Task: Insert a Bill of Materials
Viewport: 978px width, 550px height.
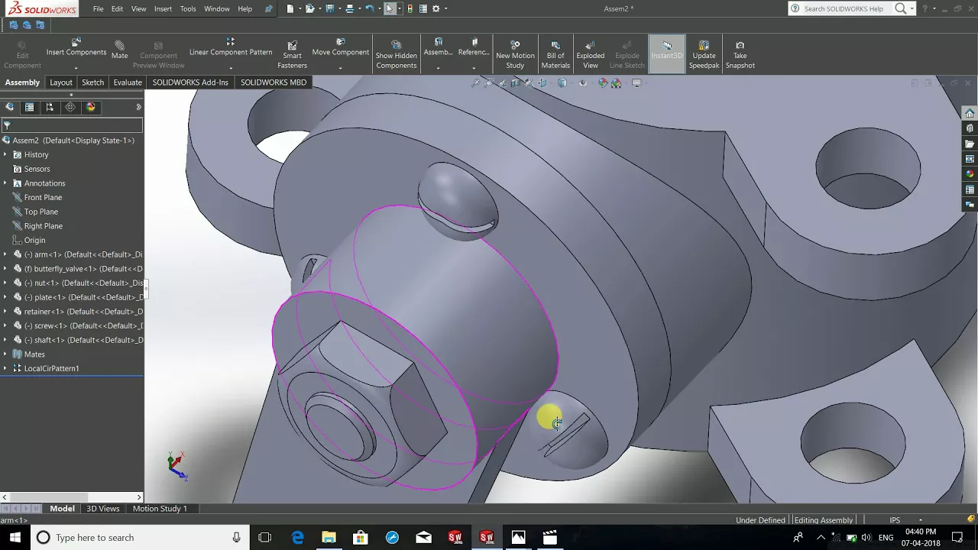Action: pos(555,55)
